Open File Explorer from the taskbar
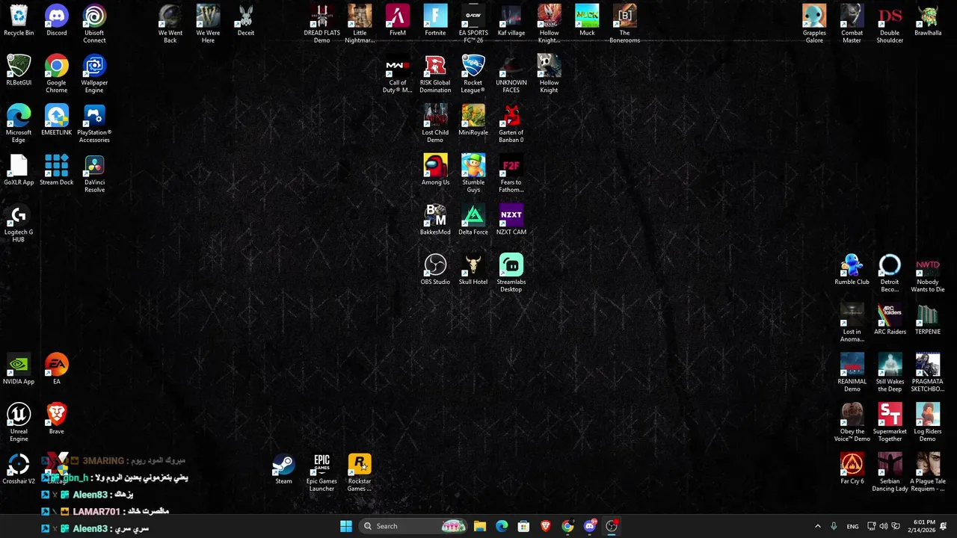 coord(480,526)
